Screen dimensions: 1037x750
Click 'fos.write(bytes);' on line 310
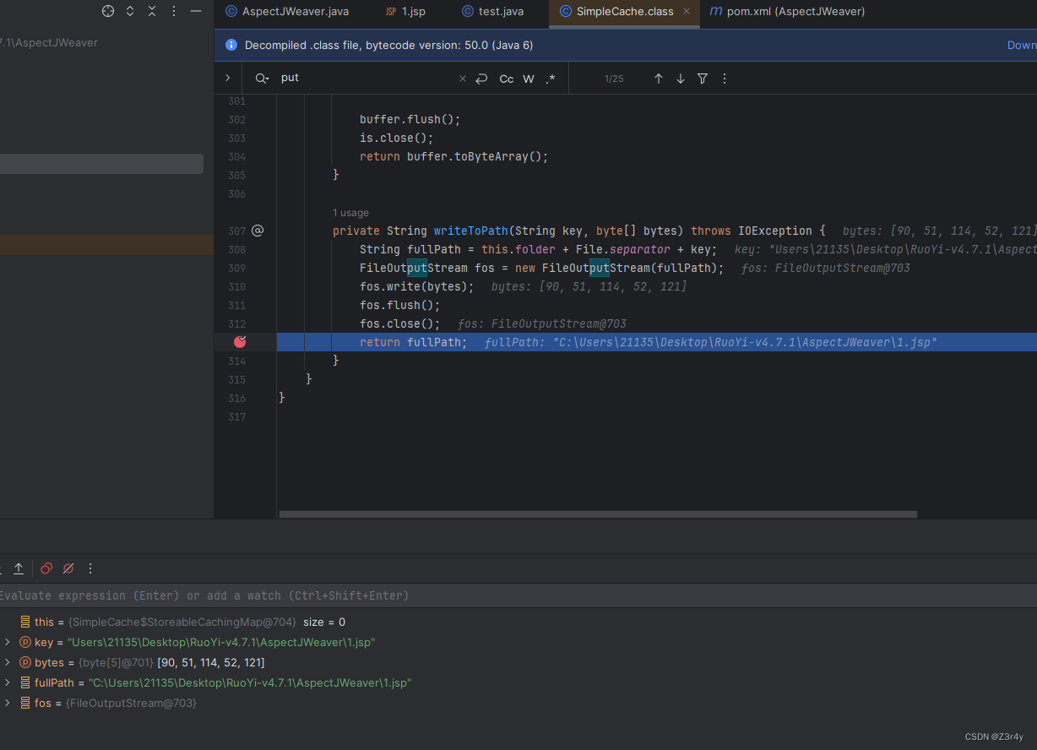point(417,286)
